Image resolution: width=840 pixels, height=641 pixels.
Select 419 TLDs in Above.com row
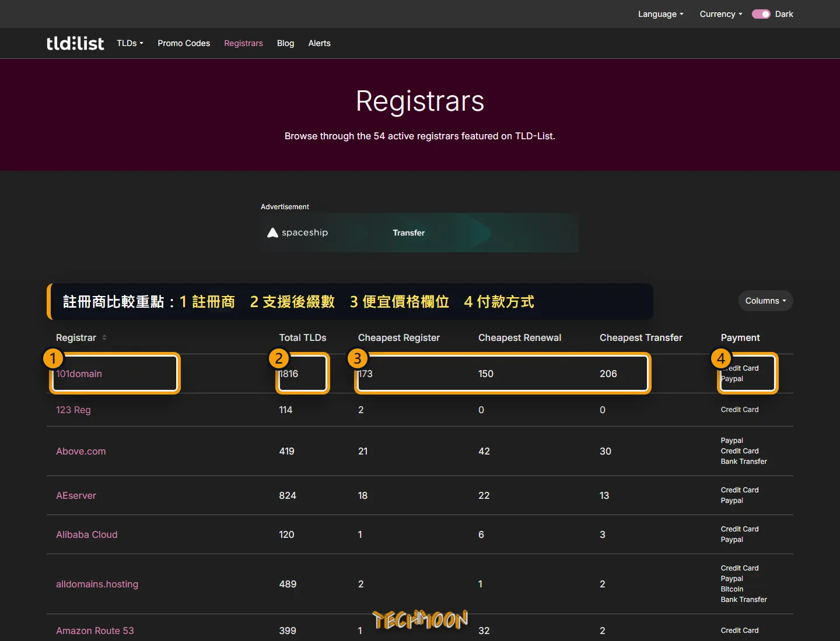286,451
